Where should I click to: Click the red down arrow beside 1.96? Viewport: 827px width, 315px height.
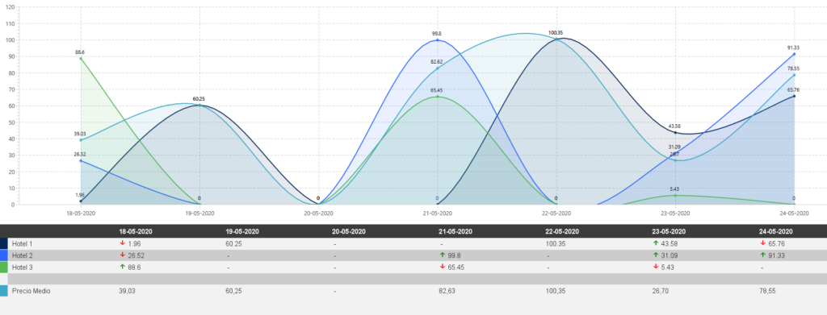[123, 243]
